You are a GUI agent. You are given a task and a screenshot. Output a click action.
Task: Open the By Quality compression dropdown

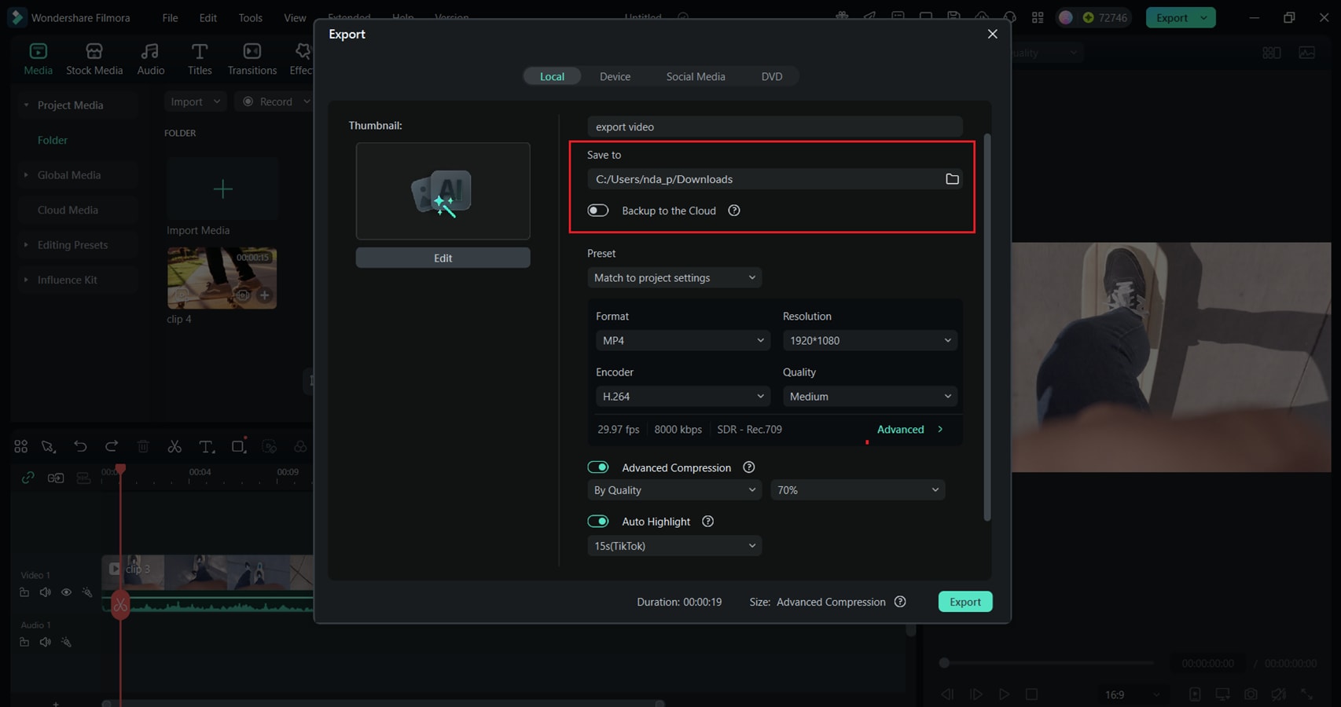click(674, 489)
